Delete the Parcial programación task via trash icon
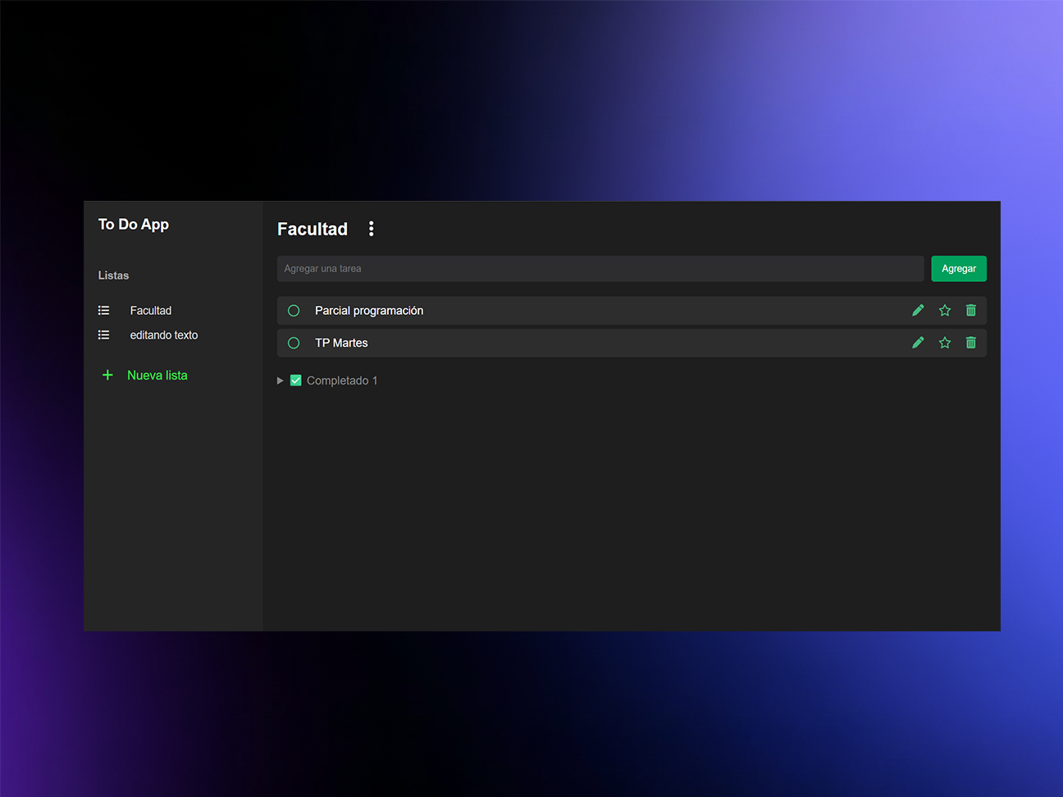 [971, 310]
